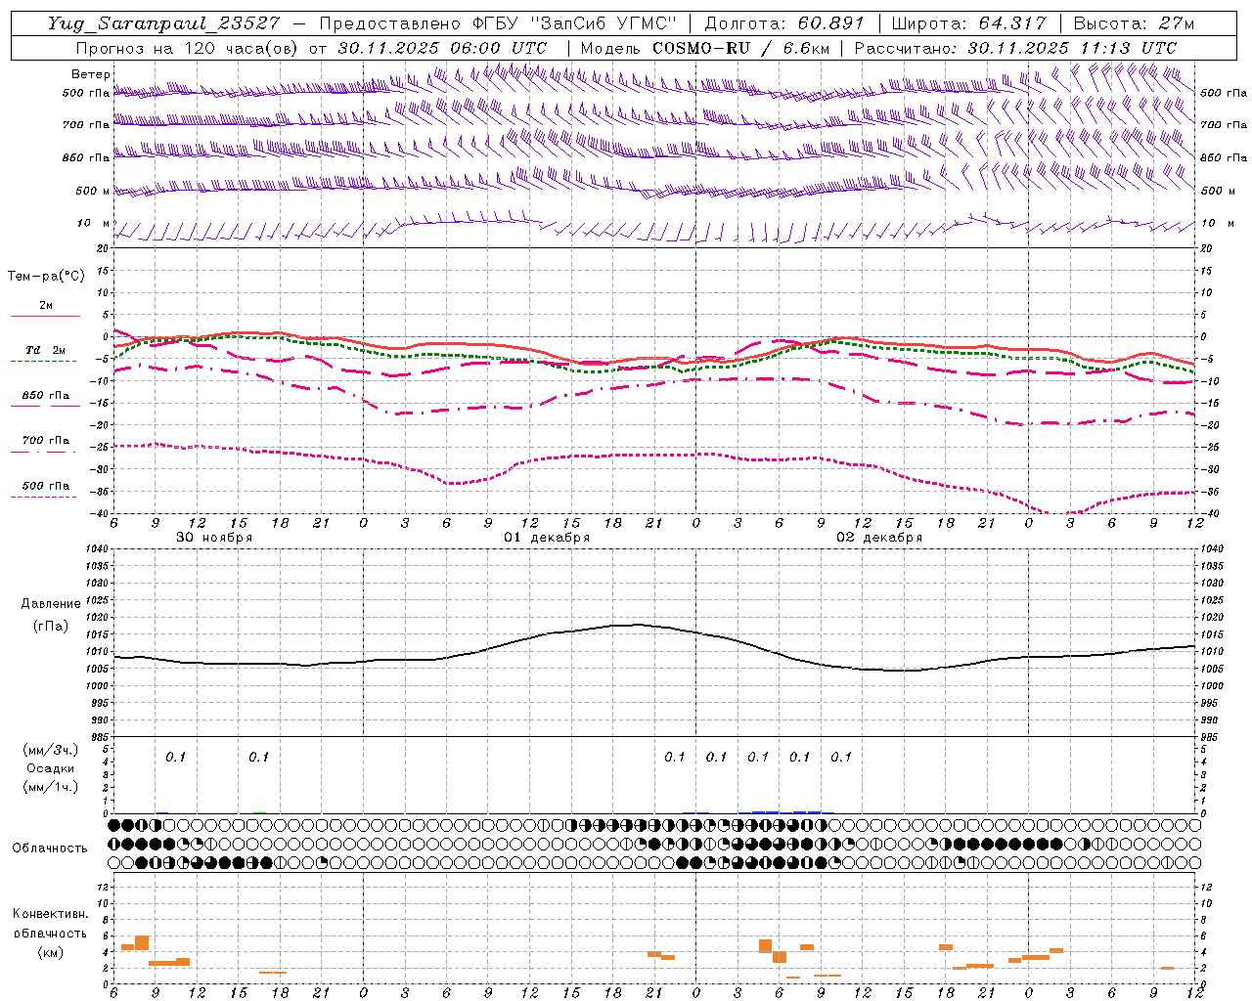
Task: Click the computed timestamp Рассчитано: 30.11.2025 11:13 UTC
Action: 1015,48
